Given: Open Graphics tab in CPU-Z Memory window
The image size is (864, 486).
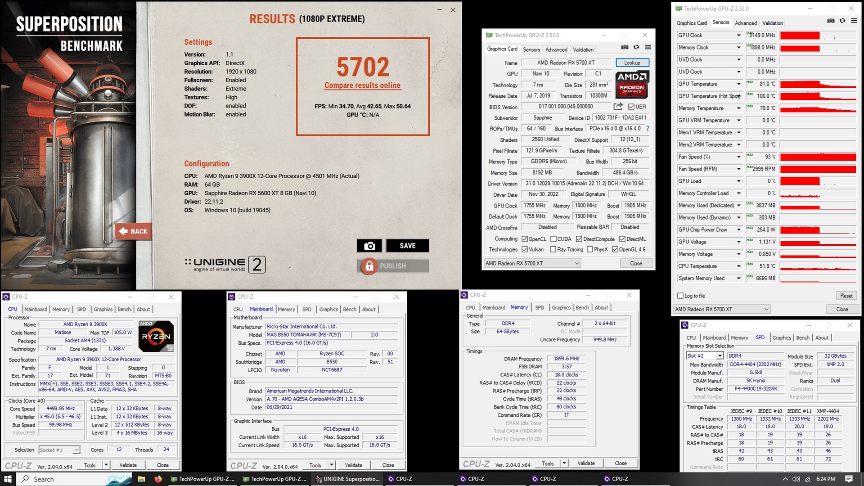Looking at the screenshot, I should pyautogui.click(x=561, y=307).
